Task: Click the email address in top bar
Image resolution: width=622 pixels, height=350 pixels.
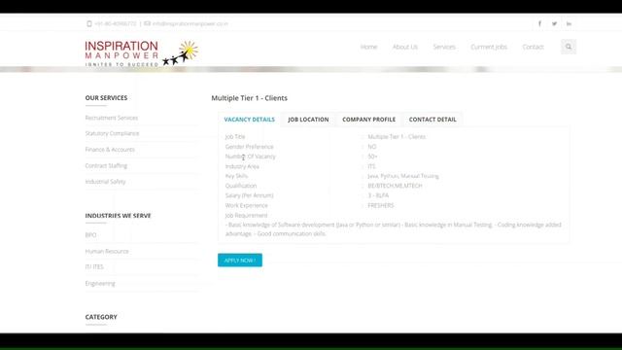Action: coord(190,23)
